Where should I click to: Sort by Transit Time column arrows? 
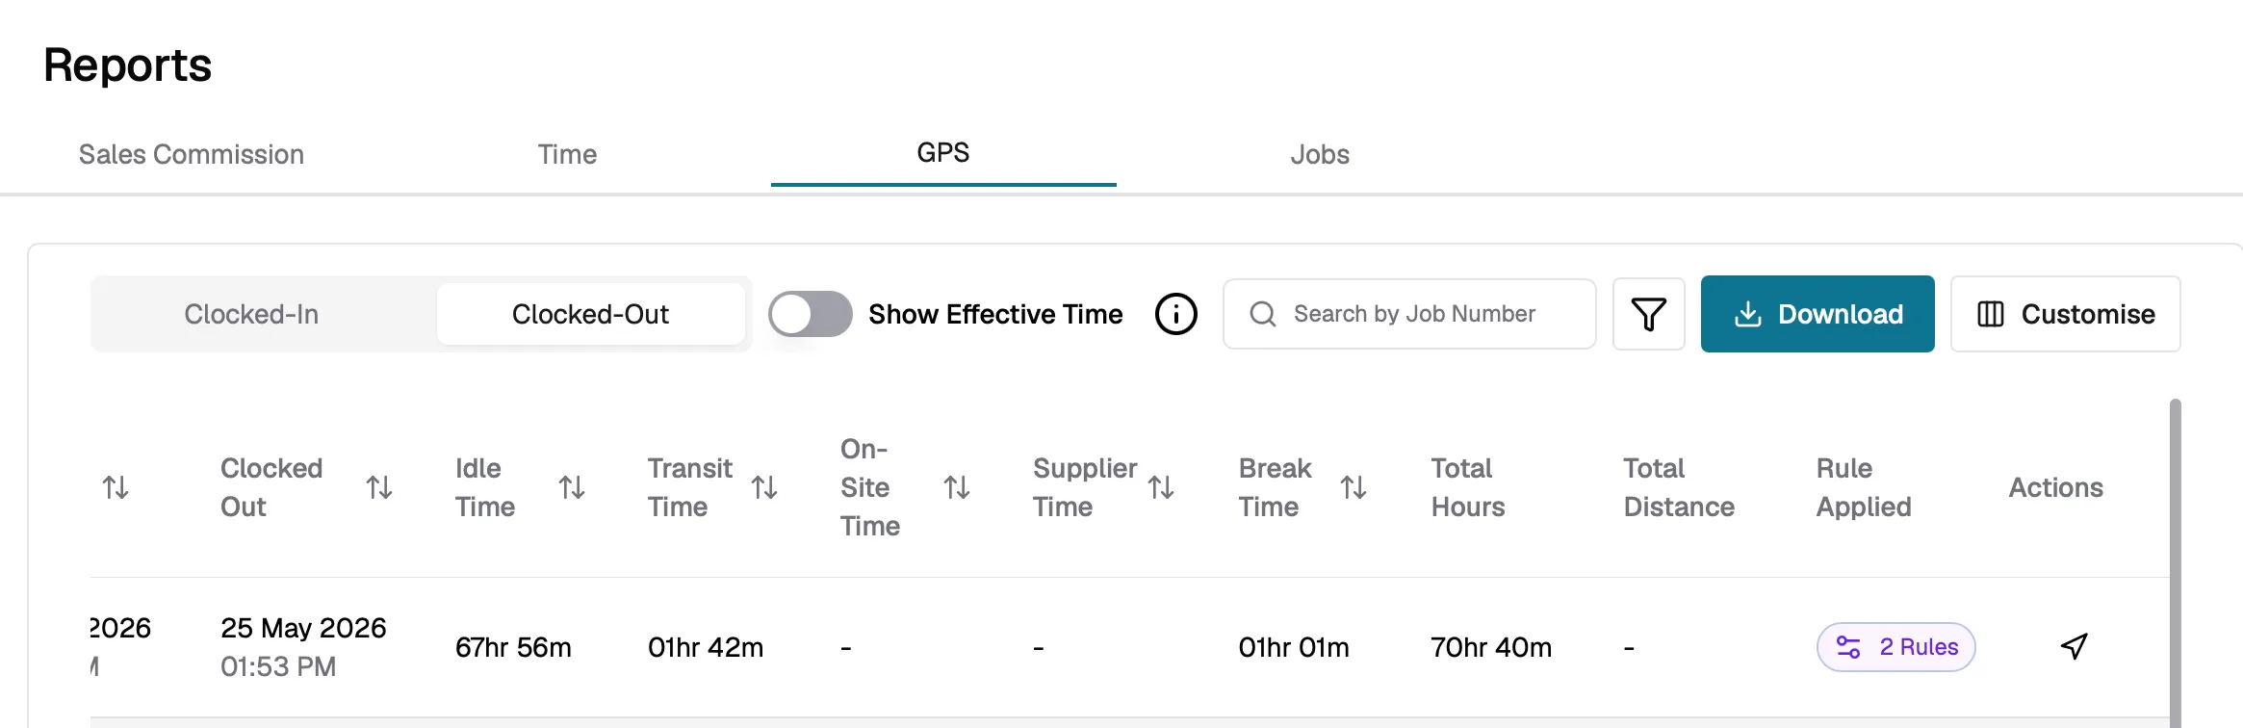(764, 487)
